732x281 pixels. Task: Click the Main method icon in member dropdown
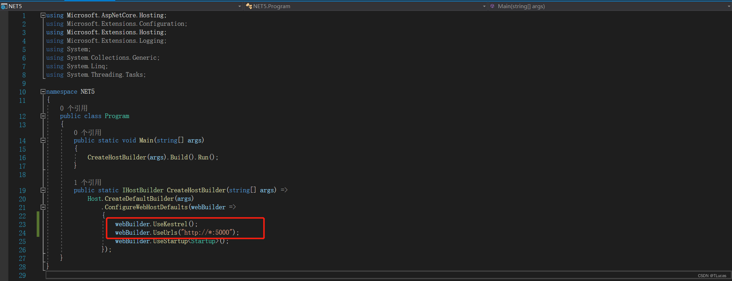coord(492,6)
